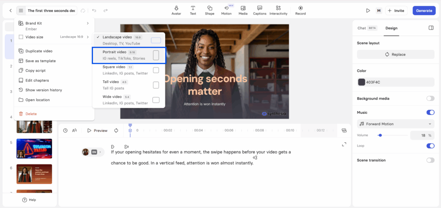The image size is (441, 208).
Task: Edit the video title field
Action: coord(52,11)
